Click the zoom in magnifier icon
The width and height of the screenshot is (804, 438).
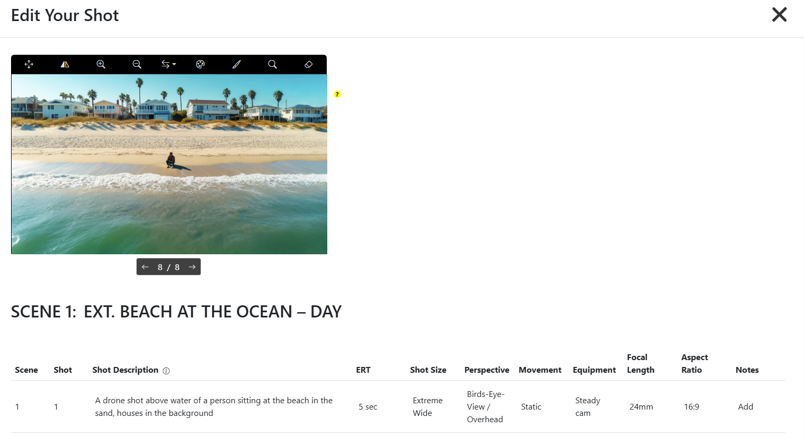click(x=101, y=64)
